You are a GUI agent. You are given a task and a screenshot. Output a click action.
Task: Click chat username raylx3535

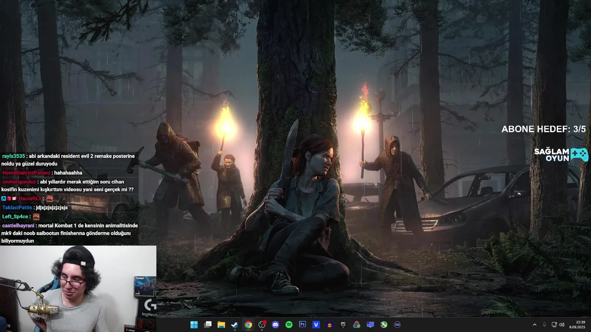[x=13, y=156]
